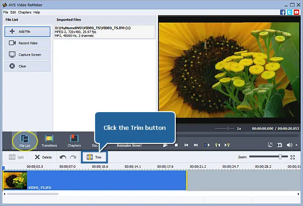Stop video playback
Screen dimensions: 303x206
176,145
